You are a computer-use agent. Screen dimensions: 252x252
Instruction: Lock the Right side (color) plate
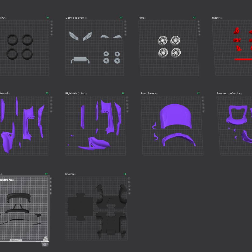pyautogui.click(x=127, y=108)
